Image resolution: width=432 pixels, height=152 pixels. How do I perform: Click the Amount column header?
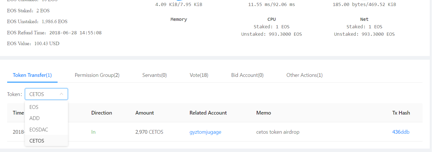pos(145,113)
